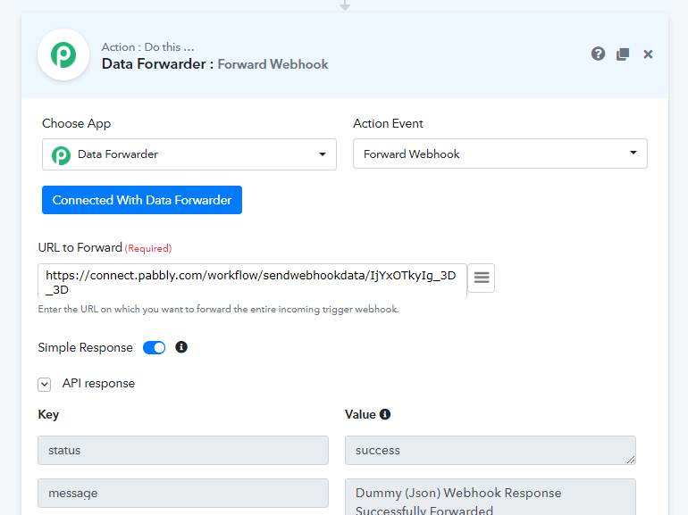
Task: Click the URL to Forward input field
Action: (x=252, y=282)
